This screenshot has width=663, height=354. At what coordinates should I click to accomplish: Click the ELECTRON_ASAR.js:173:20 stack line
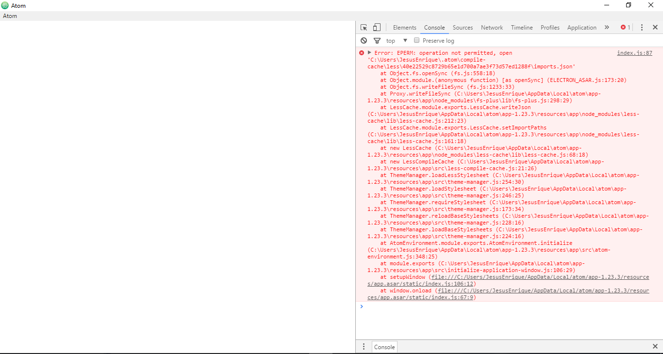pyautogui.click(x=503, y=80)
